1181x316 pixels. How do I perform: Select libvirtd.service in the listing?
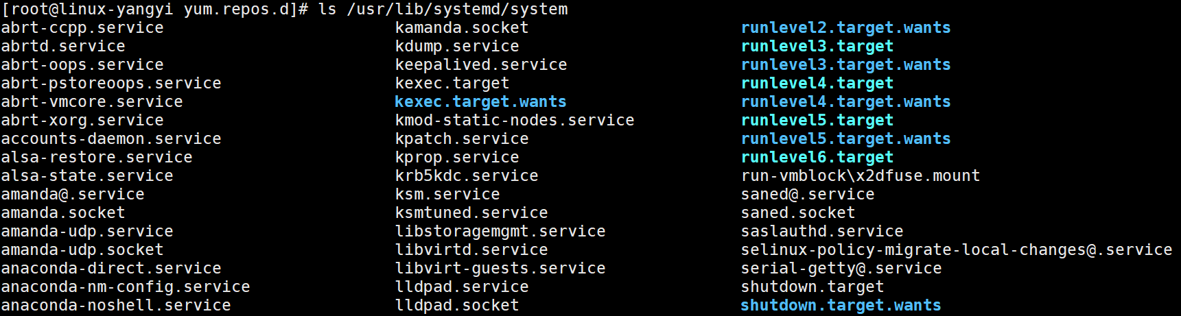[471, 250]
